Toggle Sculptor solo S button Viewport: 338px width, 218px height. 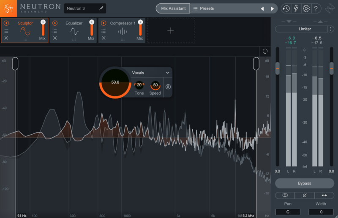point(168,87)
